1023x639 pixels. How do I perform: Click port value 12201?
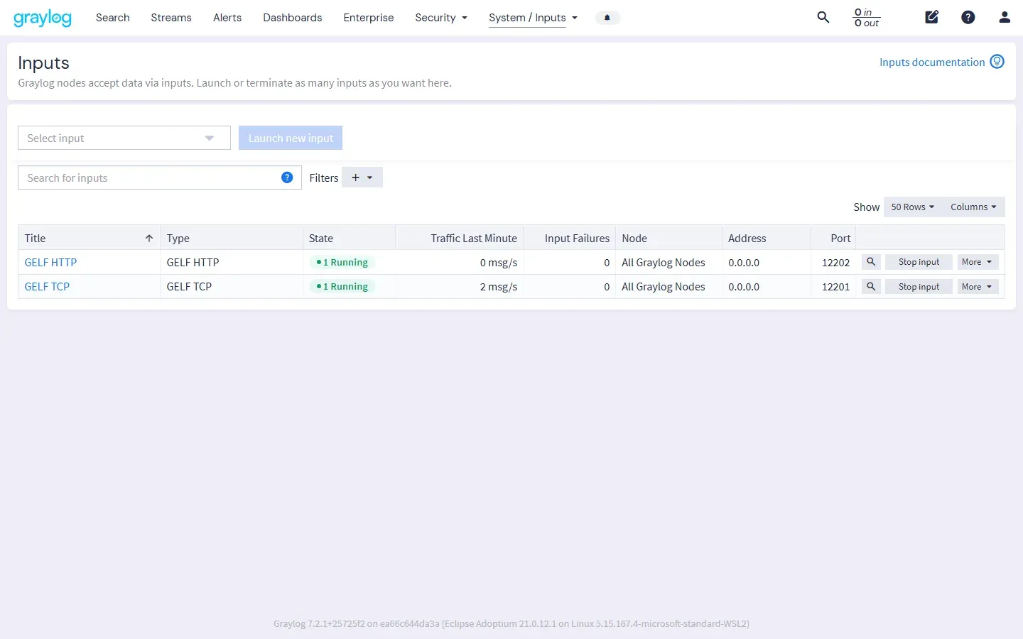click(x=836, y=287)
